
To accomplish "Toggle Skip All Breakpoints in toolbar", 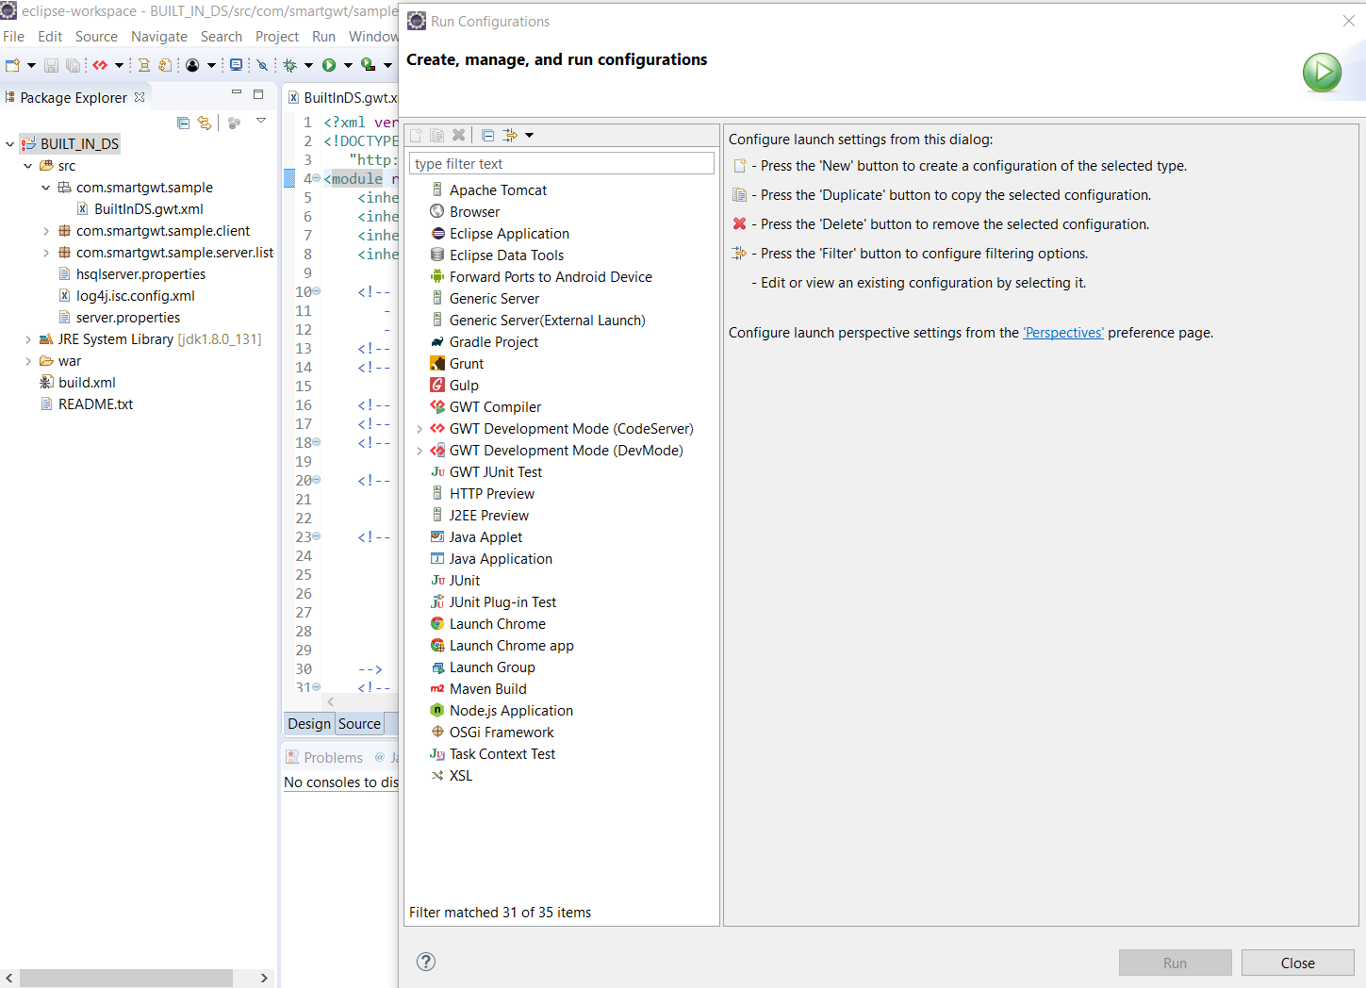I will [x=263, y=65].
